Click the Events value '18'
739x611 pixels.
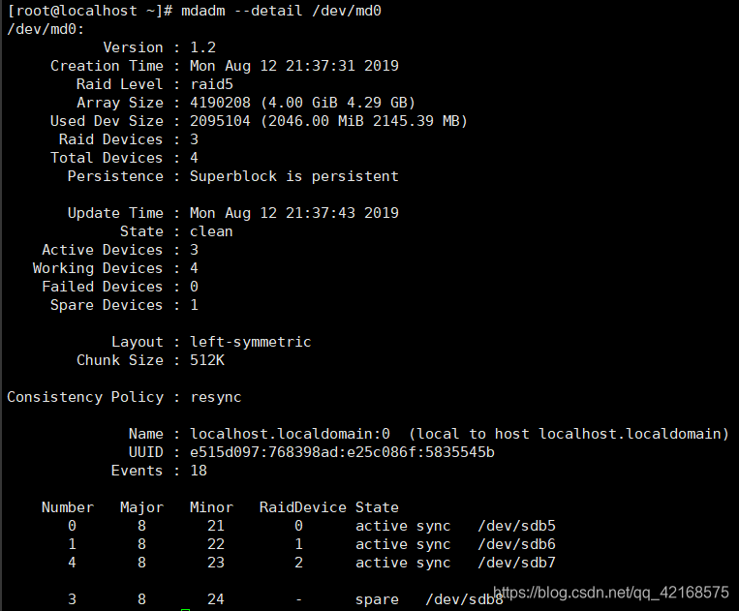199,471
